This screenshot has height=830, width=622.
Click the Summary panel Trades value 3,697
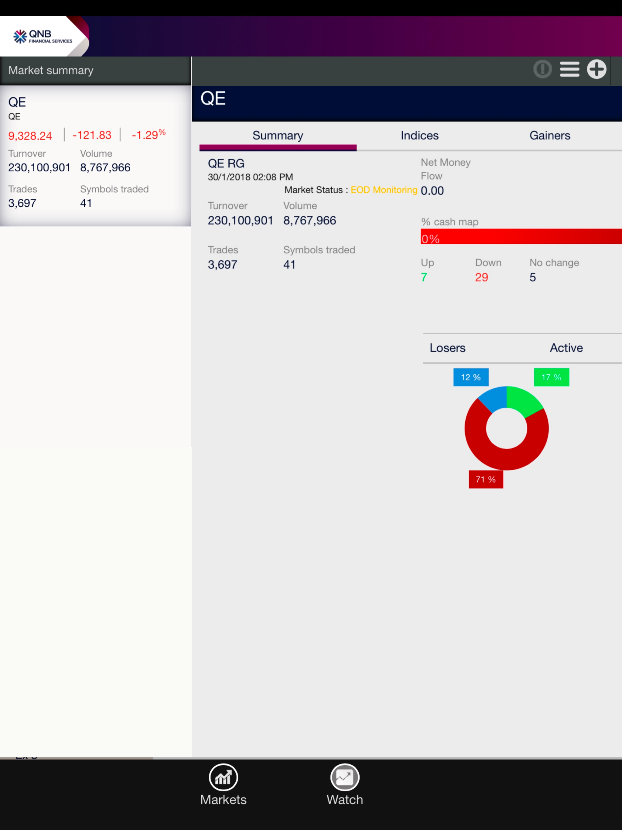(222, 265)
